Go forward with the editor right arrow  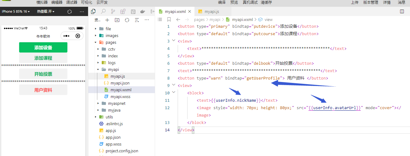pos(187,19)
